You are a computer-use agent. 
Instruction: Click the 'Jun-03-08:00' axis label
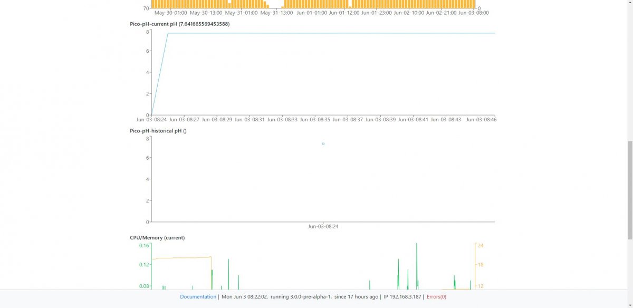point(474,13)
